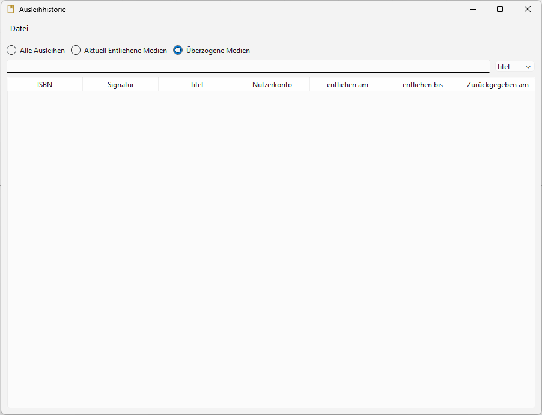Click the chevron arrow beside Titel

[528, 67]
